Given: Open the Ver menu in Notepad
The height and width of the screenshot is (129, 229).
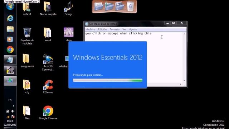Looking at the screenshot, I should 124,29.
